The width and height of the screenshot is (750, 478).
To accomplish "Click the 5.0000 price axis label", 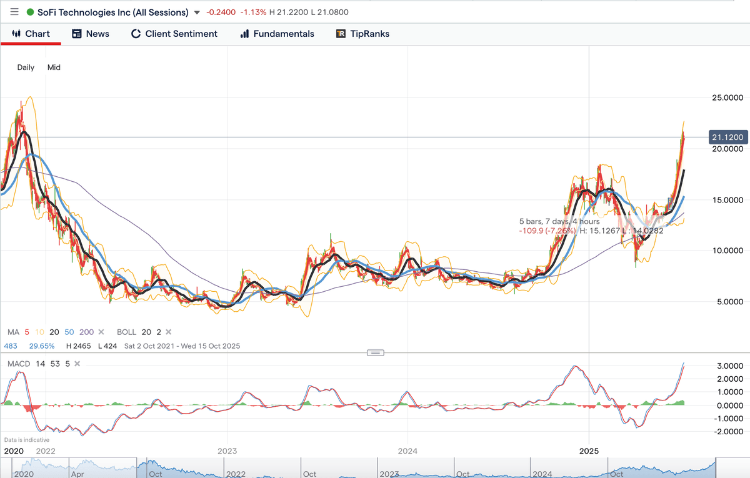I will 729,302.
